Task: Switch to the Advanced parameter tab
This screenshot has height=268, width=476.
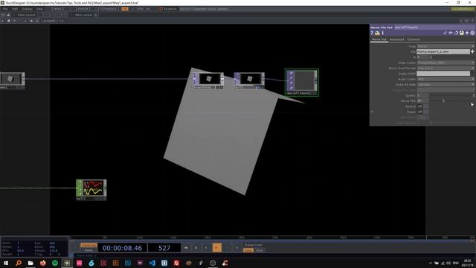Action: 396,39
